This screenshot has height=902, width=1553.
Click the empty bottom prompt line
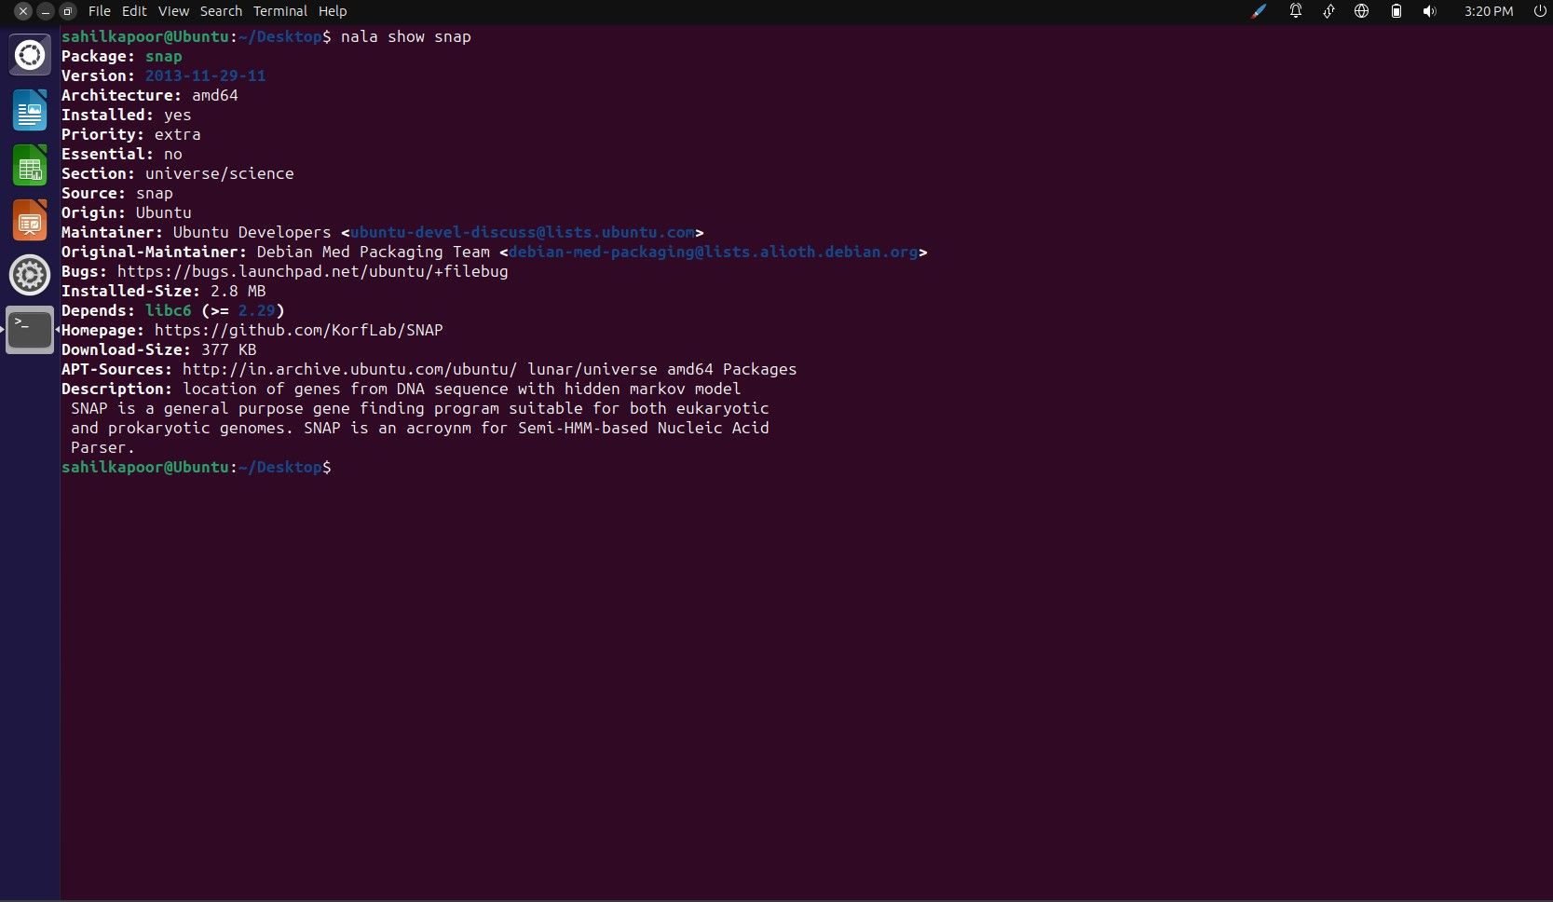coord(197,467)
